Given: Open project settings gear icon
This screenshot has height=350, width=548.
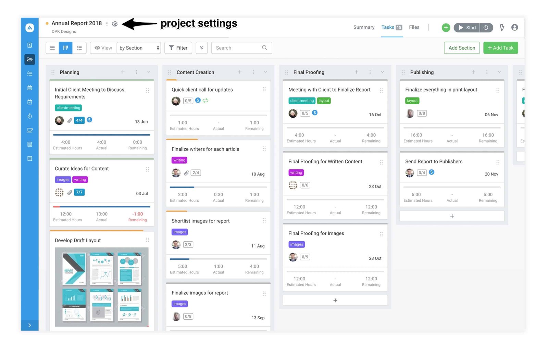Looking at the screenshot, I should click(x=115, y=24).
